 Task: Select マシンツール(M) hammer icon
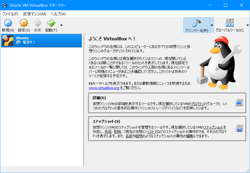196,23
